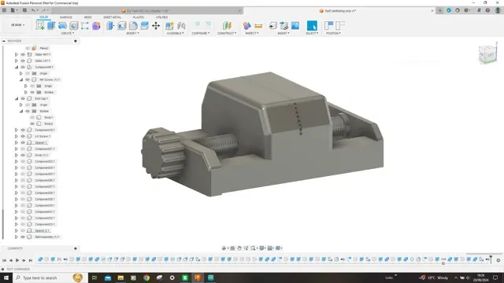Toggle visibility of Knob (1):1
This screenshot has height=283, width=504.
pyautogui.click(x=23, y=156)
